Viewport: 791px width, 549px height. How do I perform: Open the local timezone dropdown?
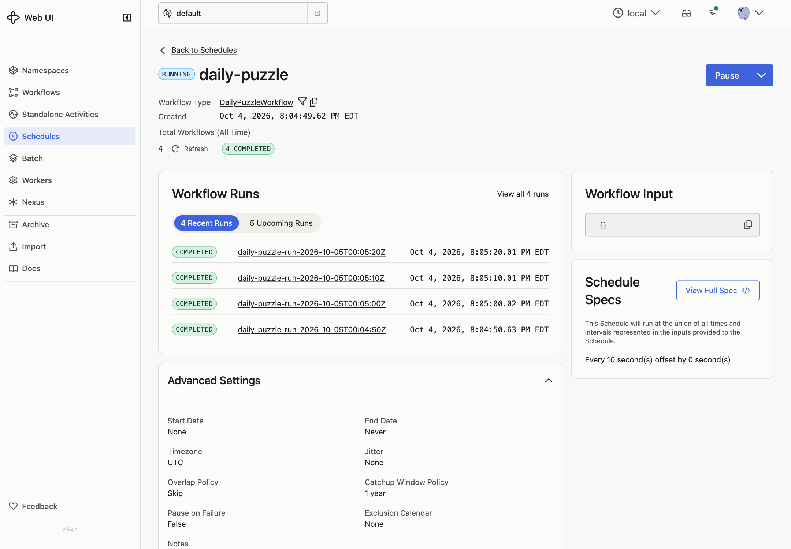[636, 13]
